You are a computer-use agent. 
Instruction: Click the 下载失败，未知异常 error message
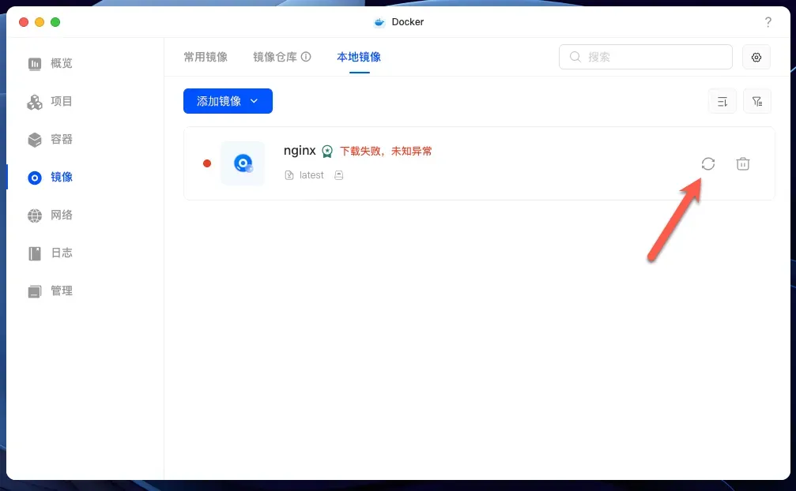coord(386,151)
